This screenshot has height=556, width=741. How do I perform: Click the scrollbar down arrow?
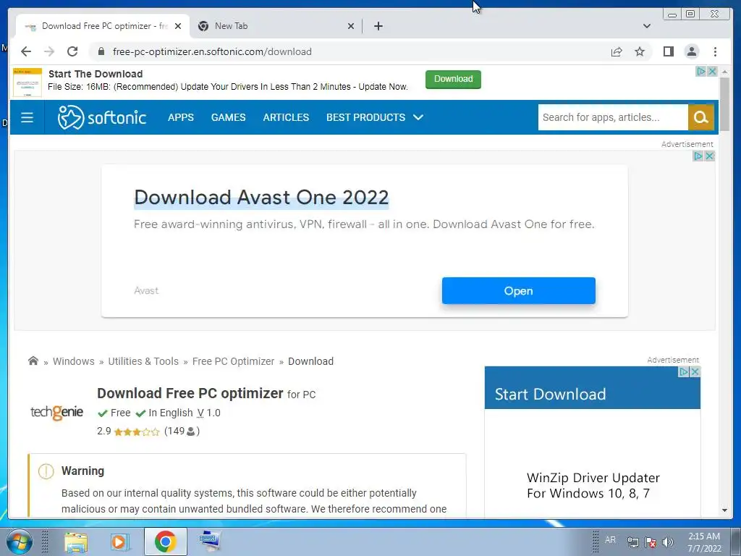724,510
